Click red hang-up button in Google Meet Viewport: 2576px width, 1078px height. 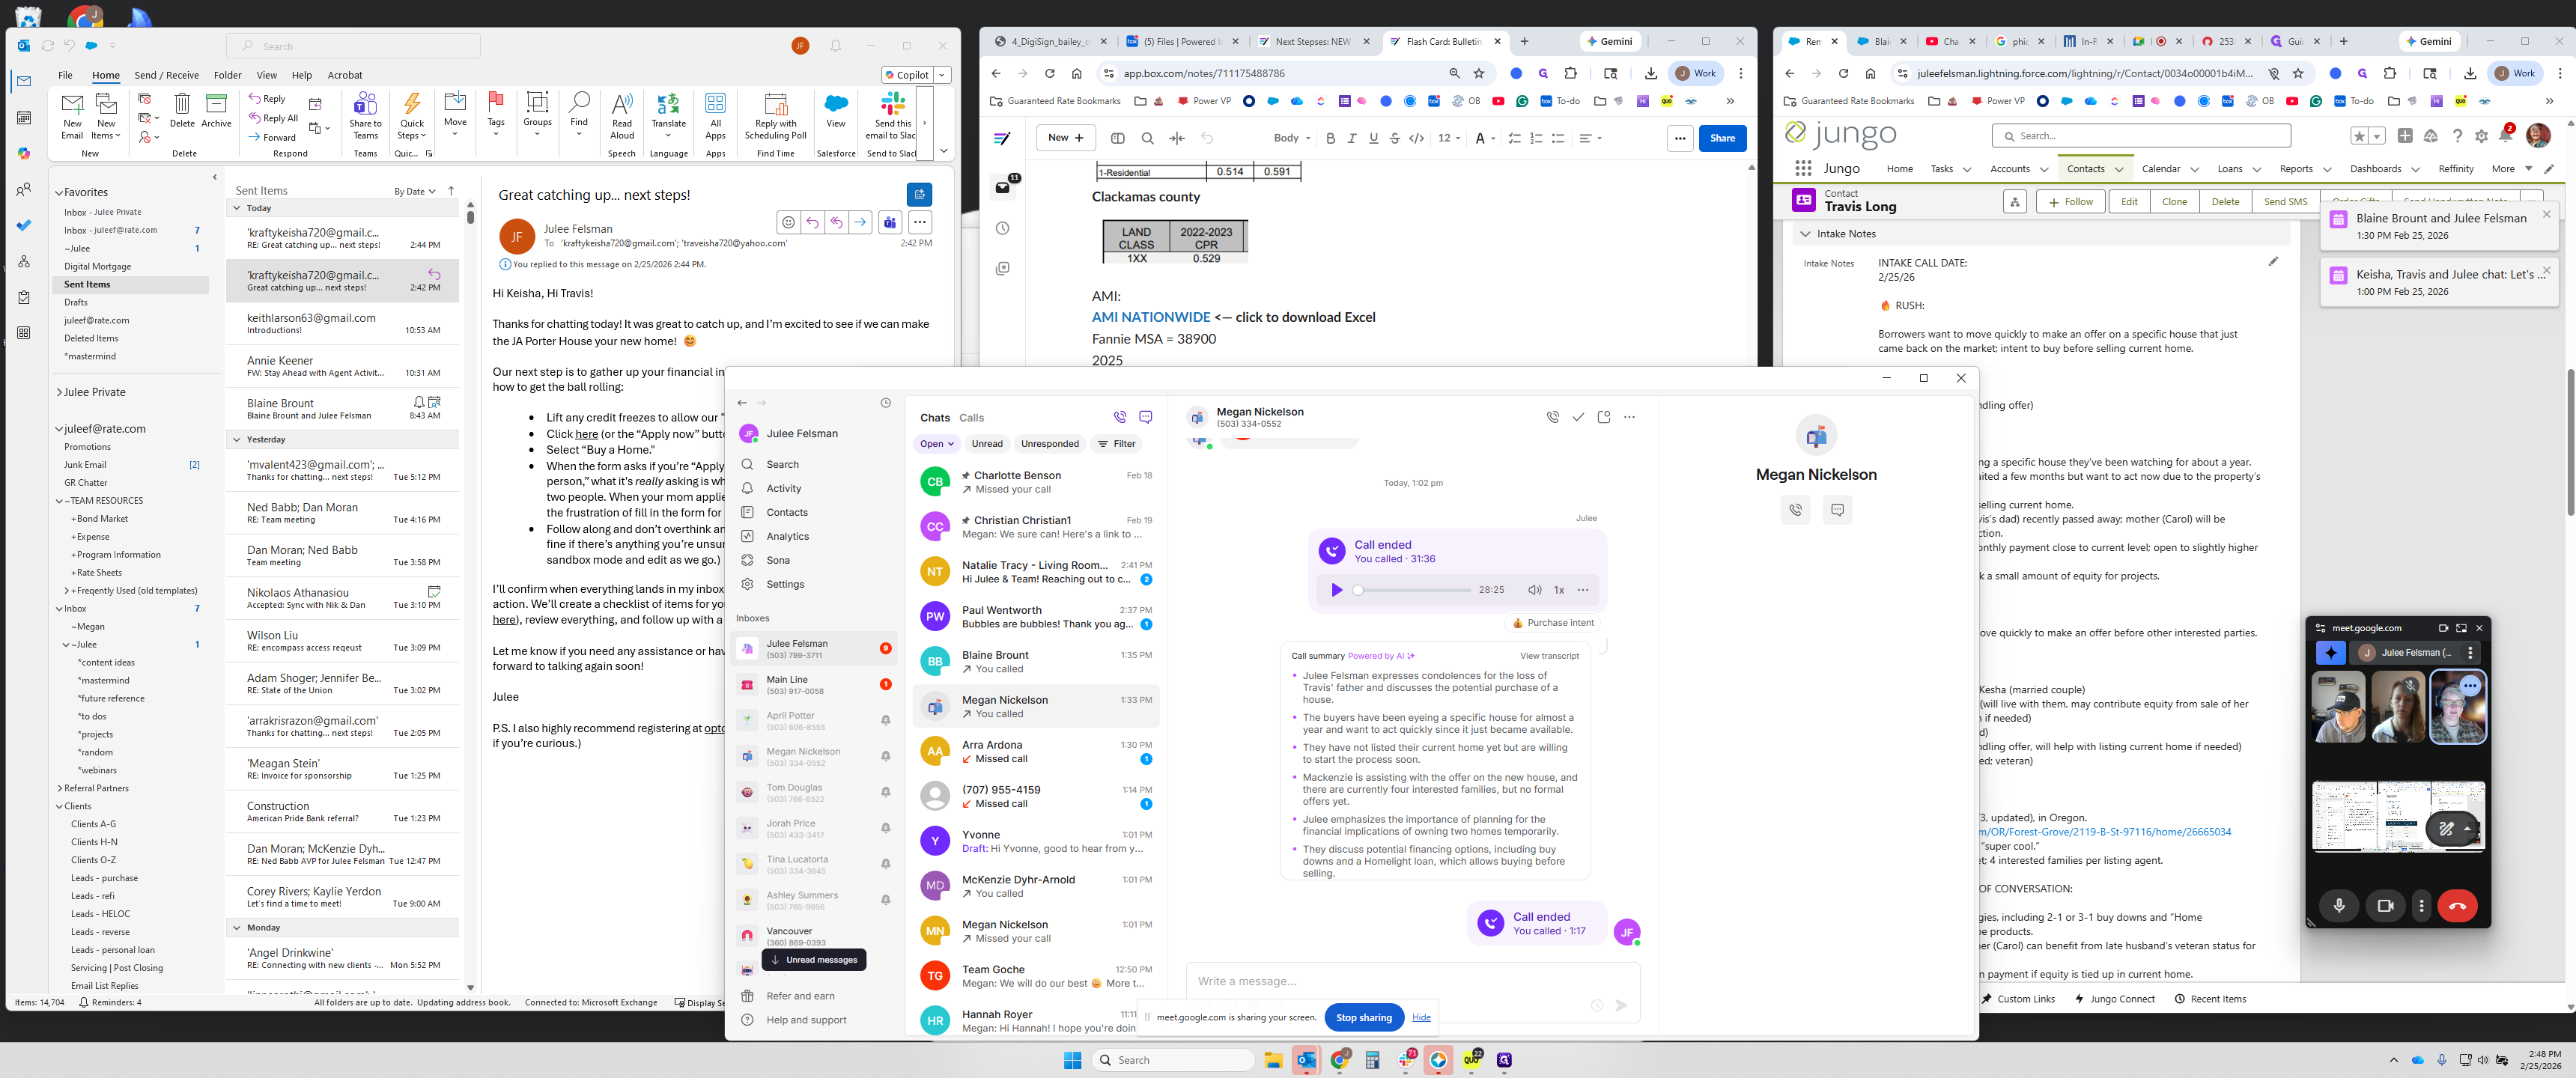[2457, 906]
